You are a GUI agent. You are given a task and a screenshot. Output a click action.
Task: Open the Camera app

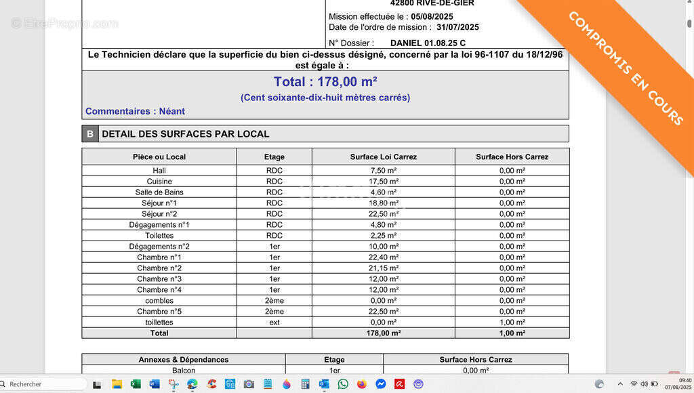[x=249, y=384]
